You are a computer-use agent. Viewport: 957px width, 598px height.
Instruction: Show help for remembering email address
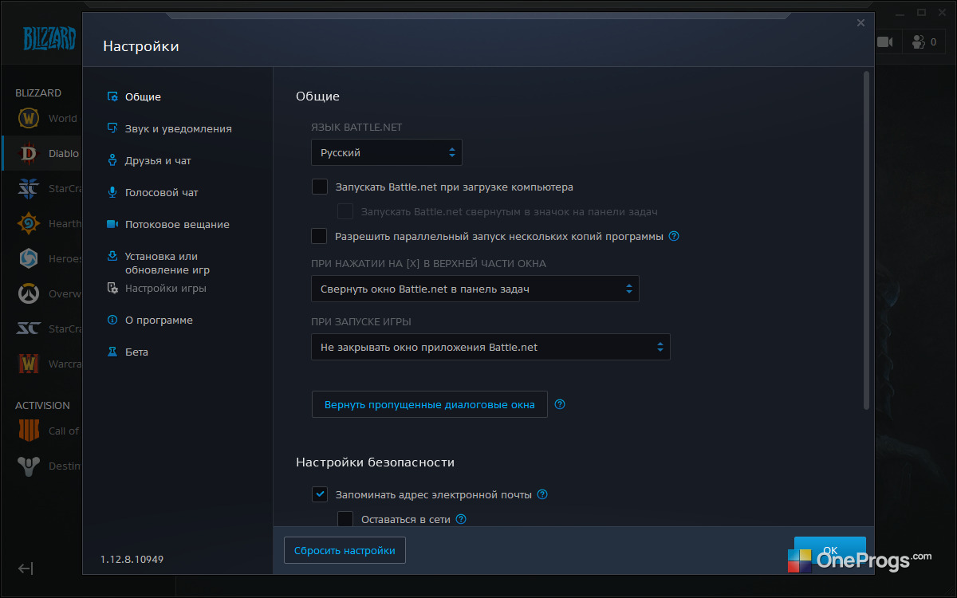pos(542,494)
